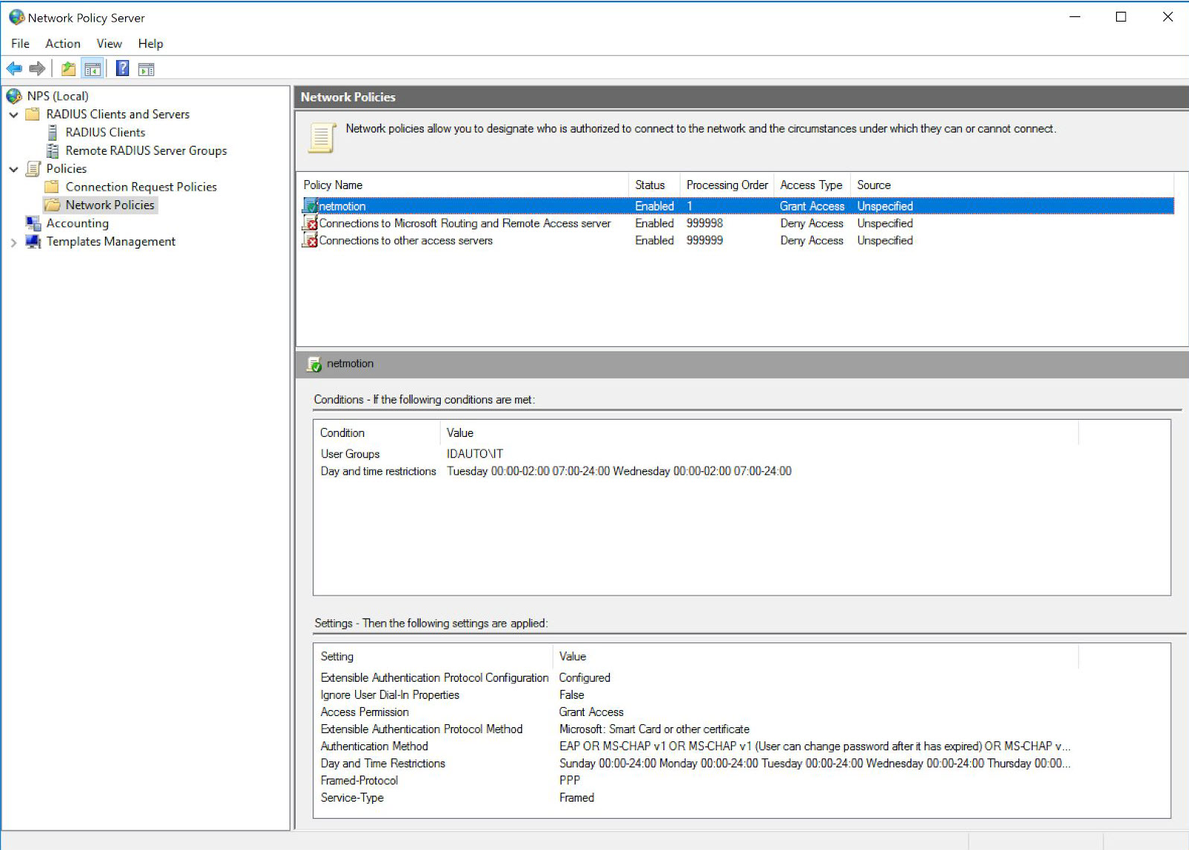Screen dimensions: 1189x850
Task: Select Policies tree label
Action: (x=66, y=169)
